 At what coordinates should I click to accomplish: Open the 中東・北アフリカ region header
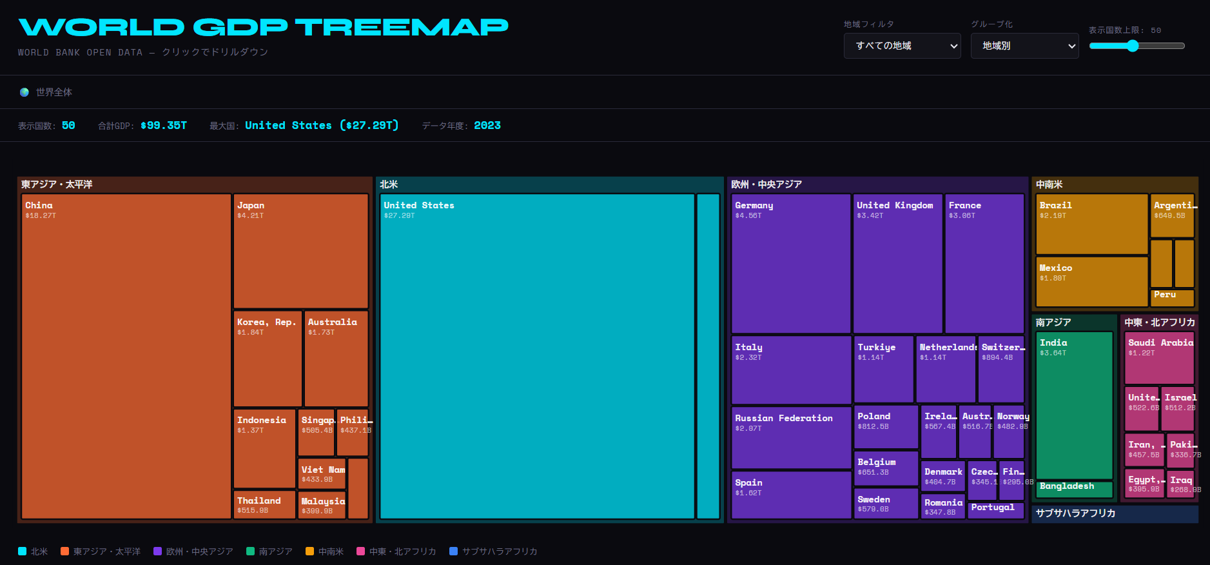tap(1159, 322)
